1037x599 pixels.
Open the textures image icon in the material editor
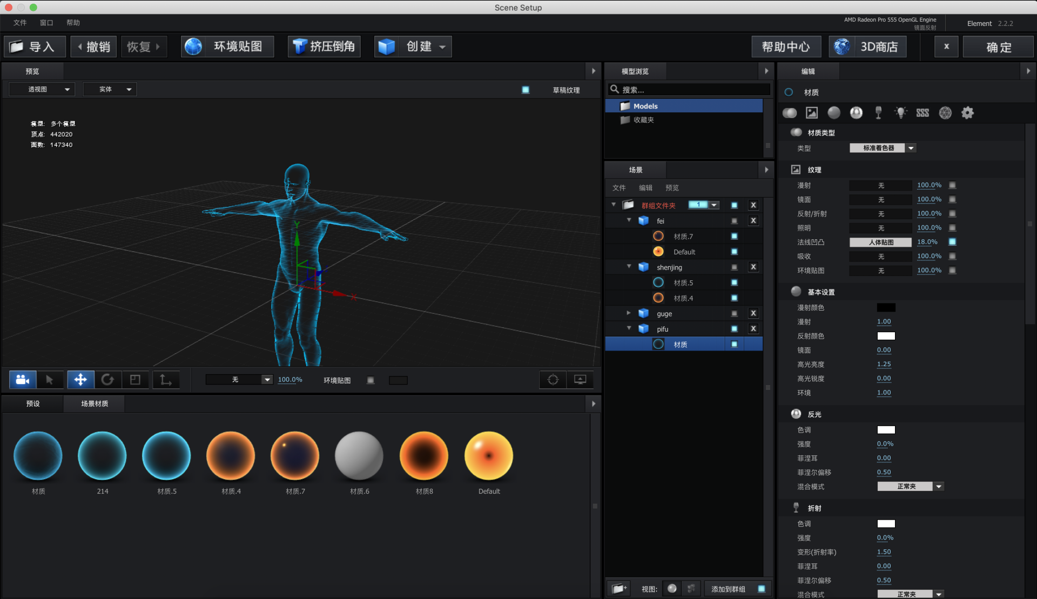(x=812, y=112)
